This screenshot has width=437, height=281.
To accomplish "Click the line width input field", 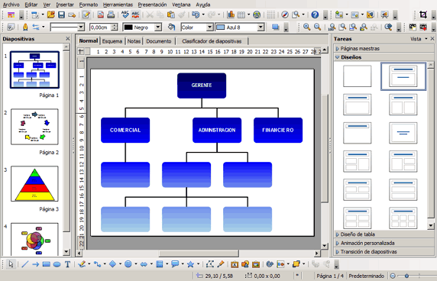I will (x=100, y=27).
